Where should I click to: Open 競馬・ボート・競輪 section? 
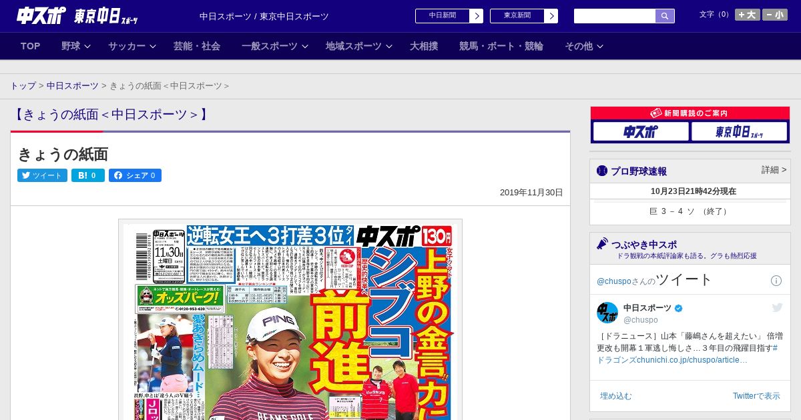coord(501,46)
